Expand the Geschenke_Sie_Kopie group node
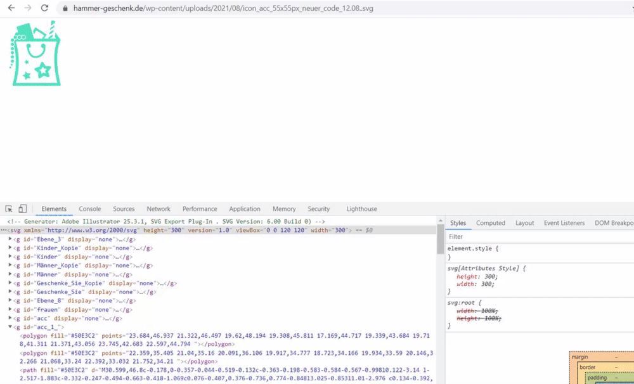Image resolution: width=634 pixels, height=384 pixels. (10, 283)
